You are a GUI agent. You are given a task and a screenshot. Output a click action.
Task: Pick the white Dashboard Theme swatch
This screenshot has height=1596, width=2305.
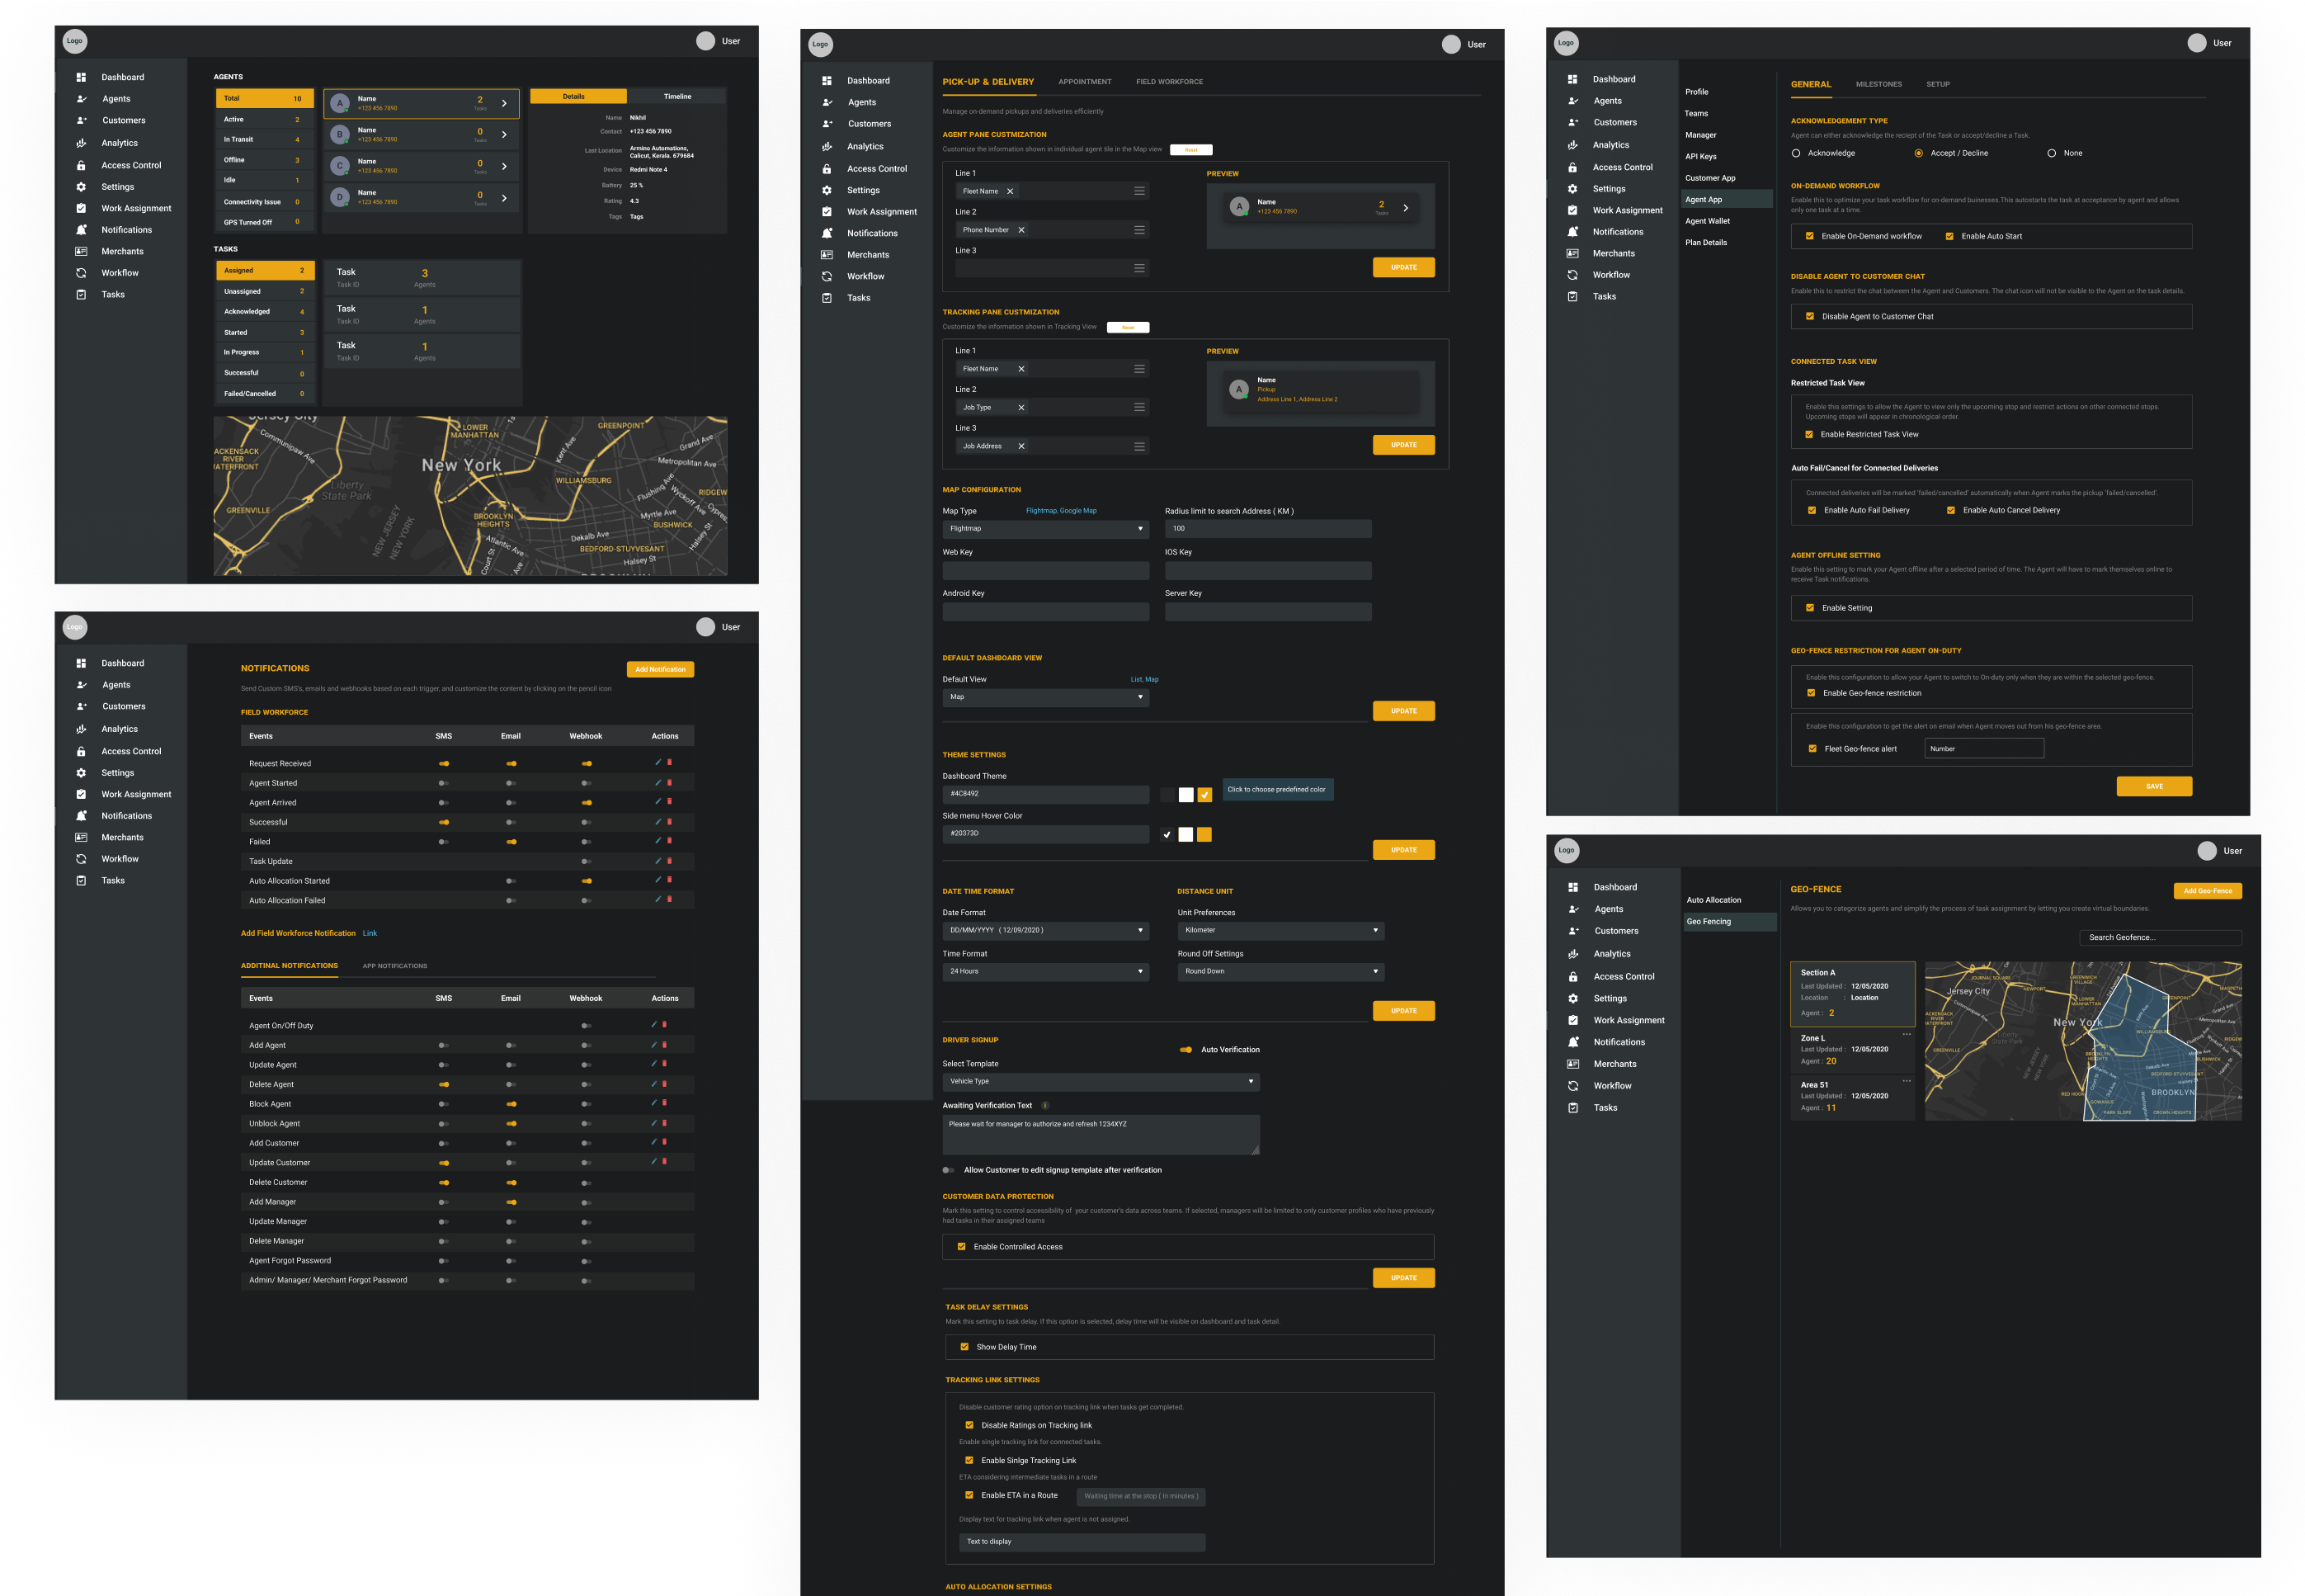[1185, 794]
